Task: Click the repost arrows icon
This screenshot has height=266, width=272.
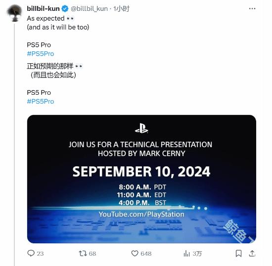Action: (83, 253)
